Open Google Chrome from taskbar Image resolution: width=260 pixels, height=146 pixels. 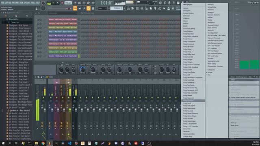point(43,143)
